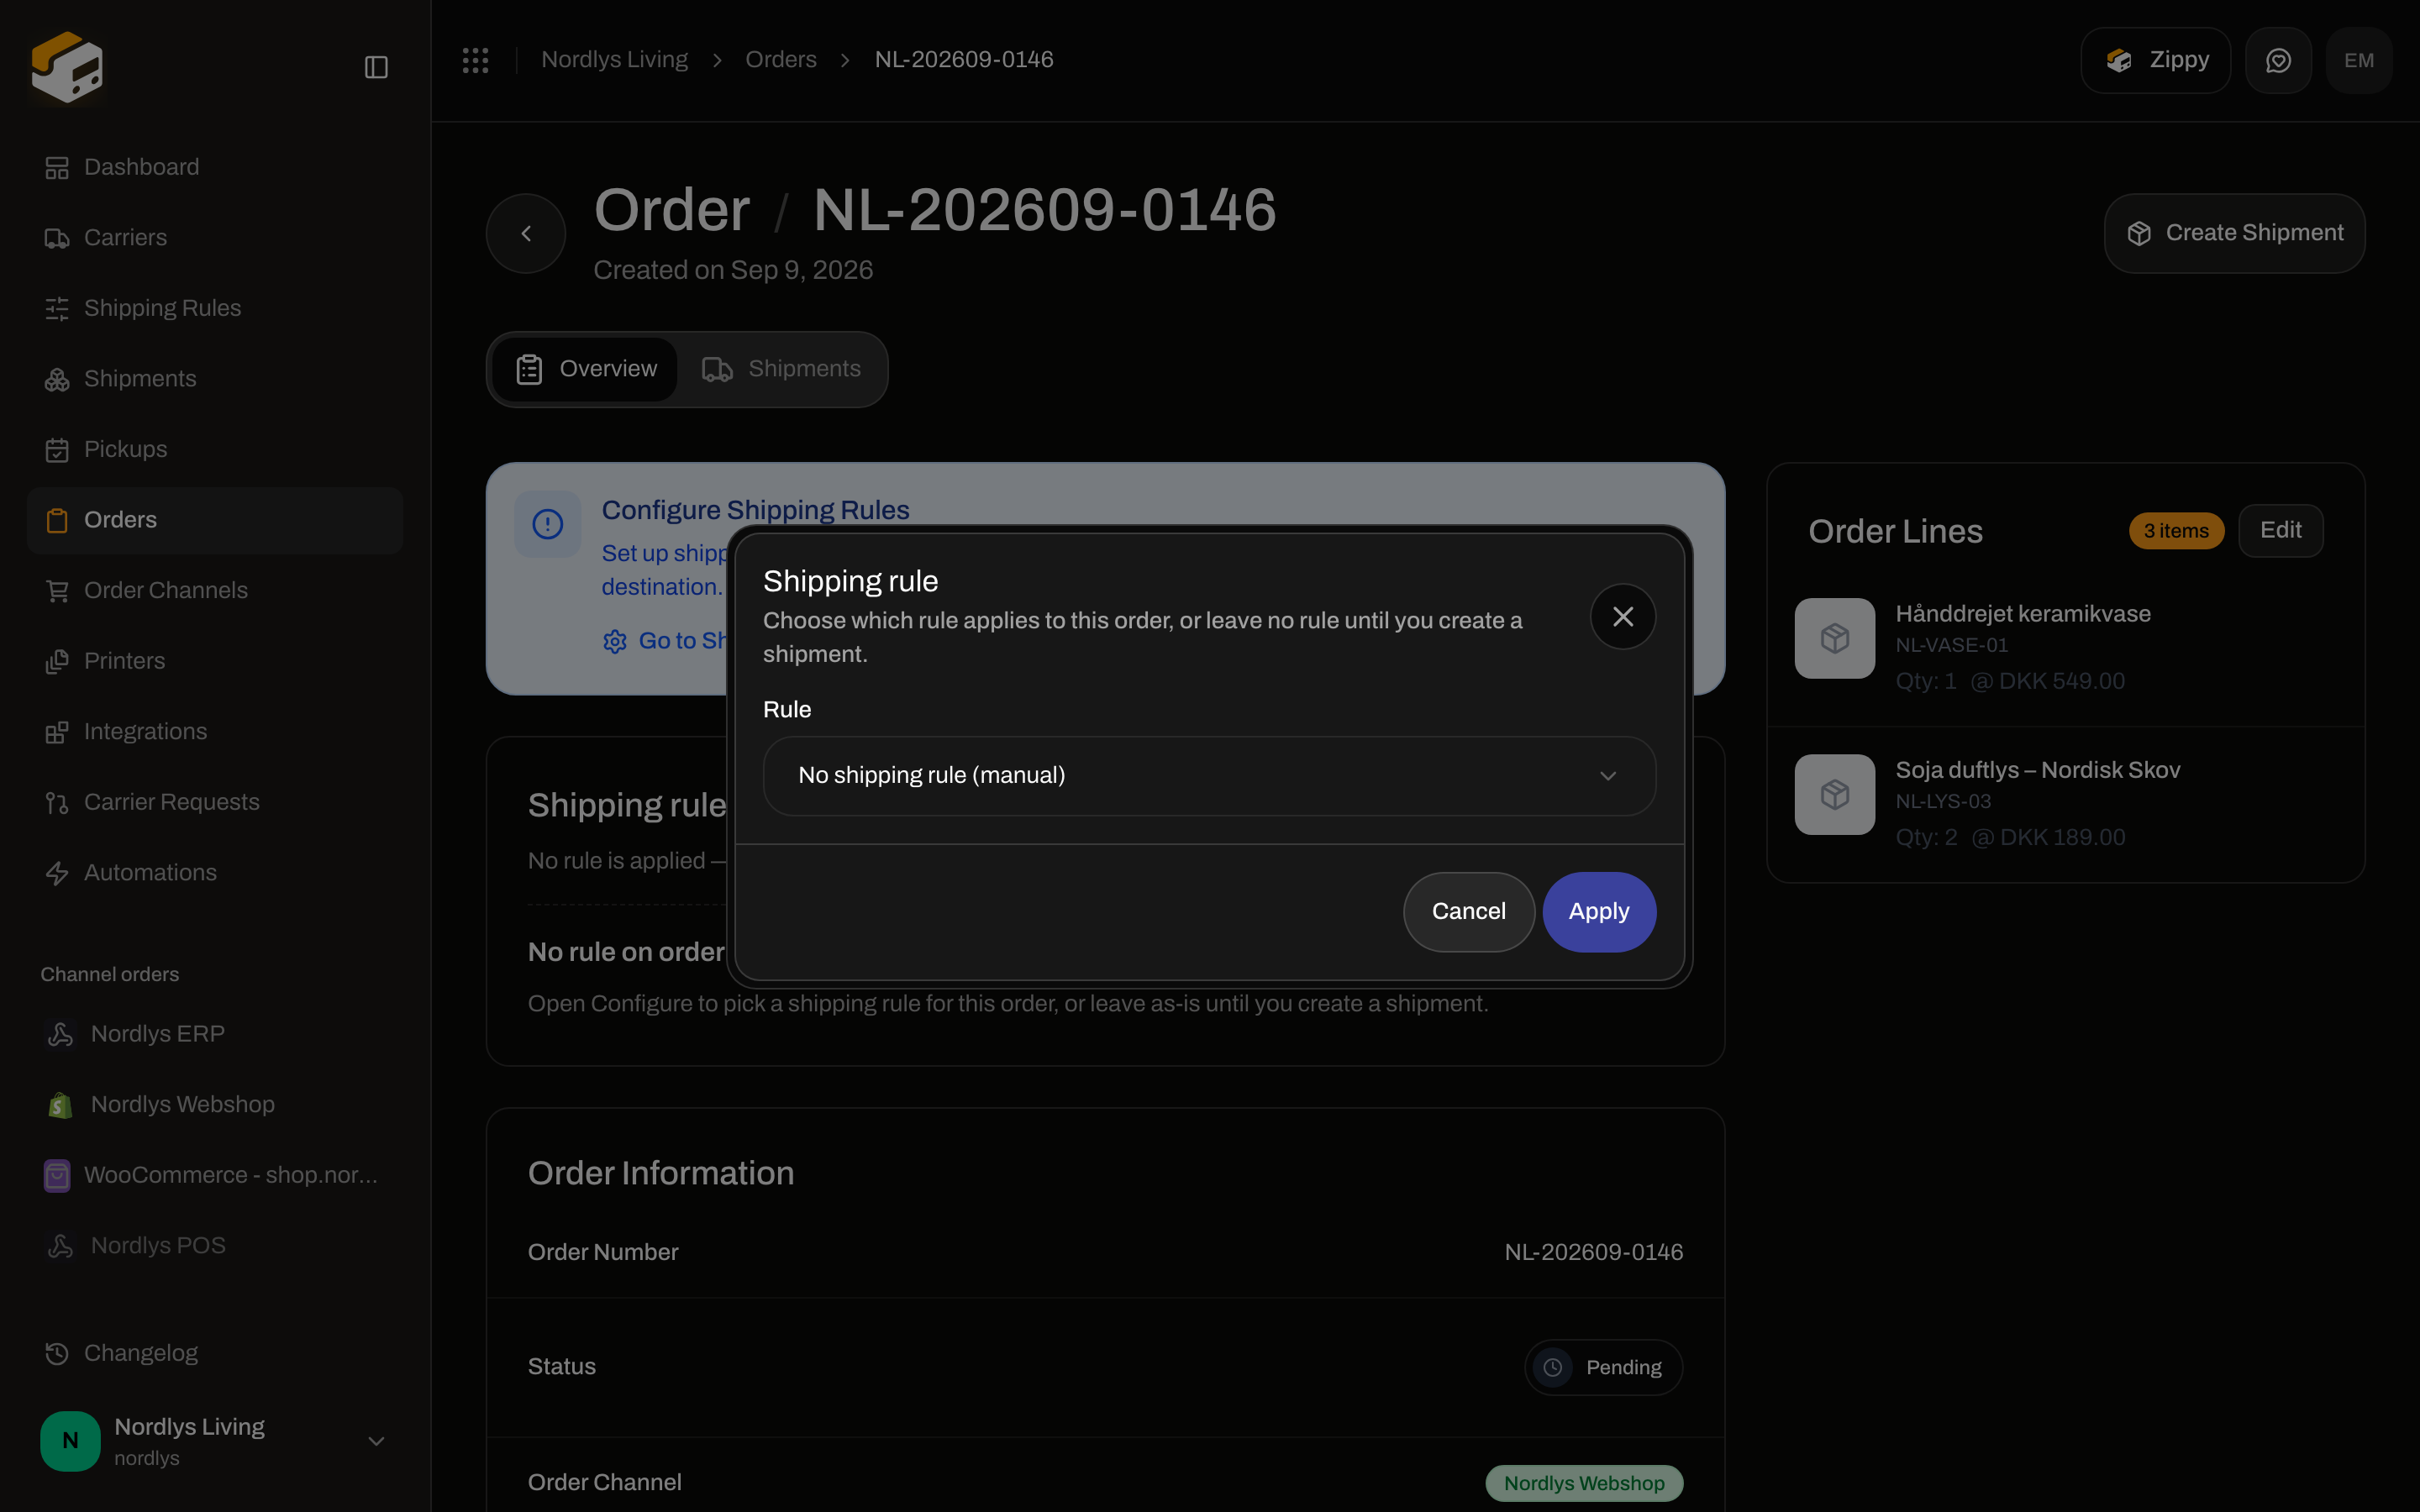Click the order number value NL-202609-0146
The height and width of the screenshot is (1512, 2420).
click(x=1593, y=1252)
